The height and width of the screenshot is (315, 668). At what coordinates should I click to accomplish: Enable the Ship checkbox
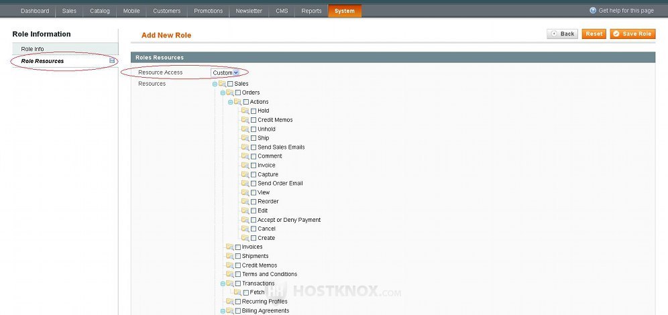254,138
